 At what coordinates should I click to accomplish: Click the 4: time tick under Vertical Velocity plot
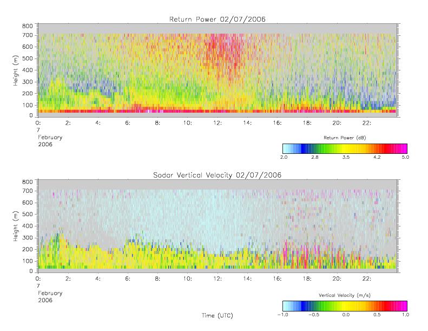(x=98, y=279)
